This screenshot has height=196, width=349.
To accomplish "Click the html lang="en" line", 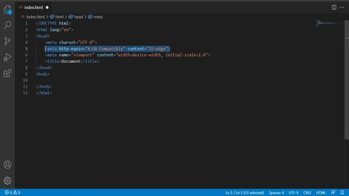I will pos(55,29).
